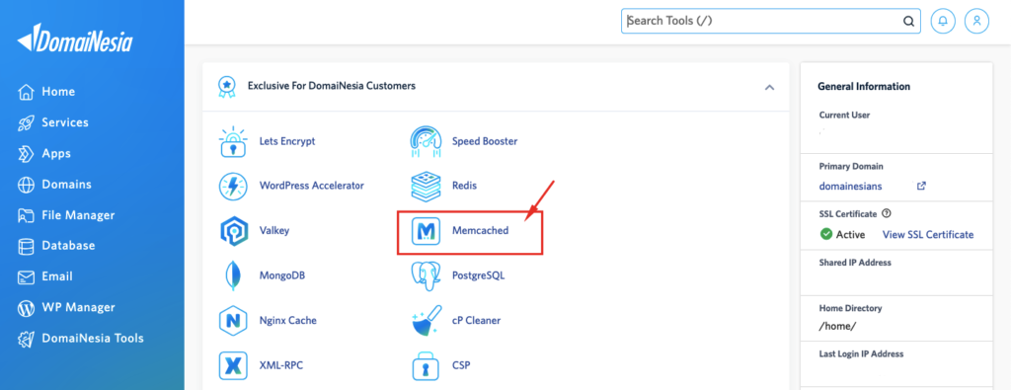Click the /home/ directory value
The image size is (1011, 390).
(x=837, y=326)
